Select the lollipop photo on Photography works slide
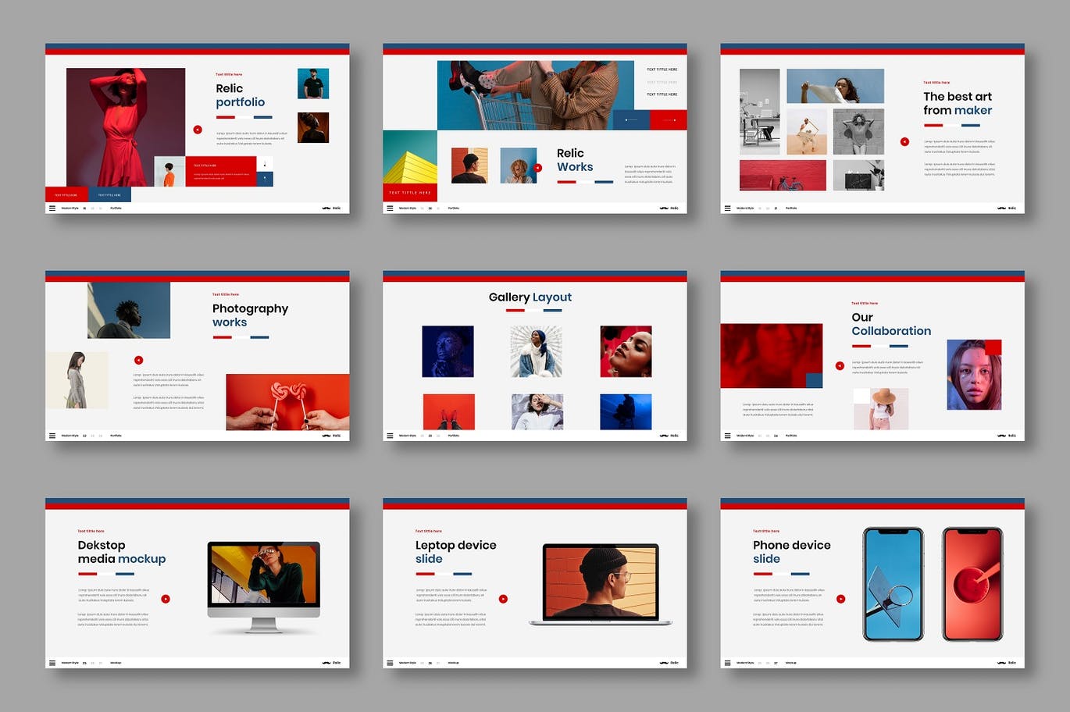This screenshot has width=1070, height=712. point(287,401)
